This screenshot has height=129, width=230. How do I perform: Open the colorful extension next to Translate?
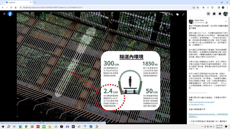point(208,7)
